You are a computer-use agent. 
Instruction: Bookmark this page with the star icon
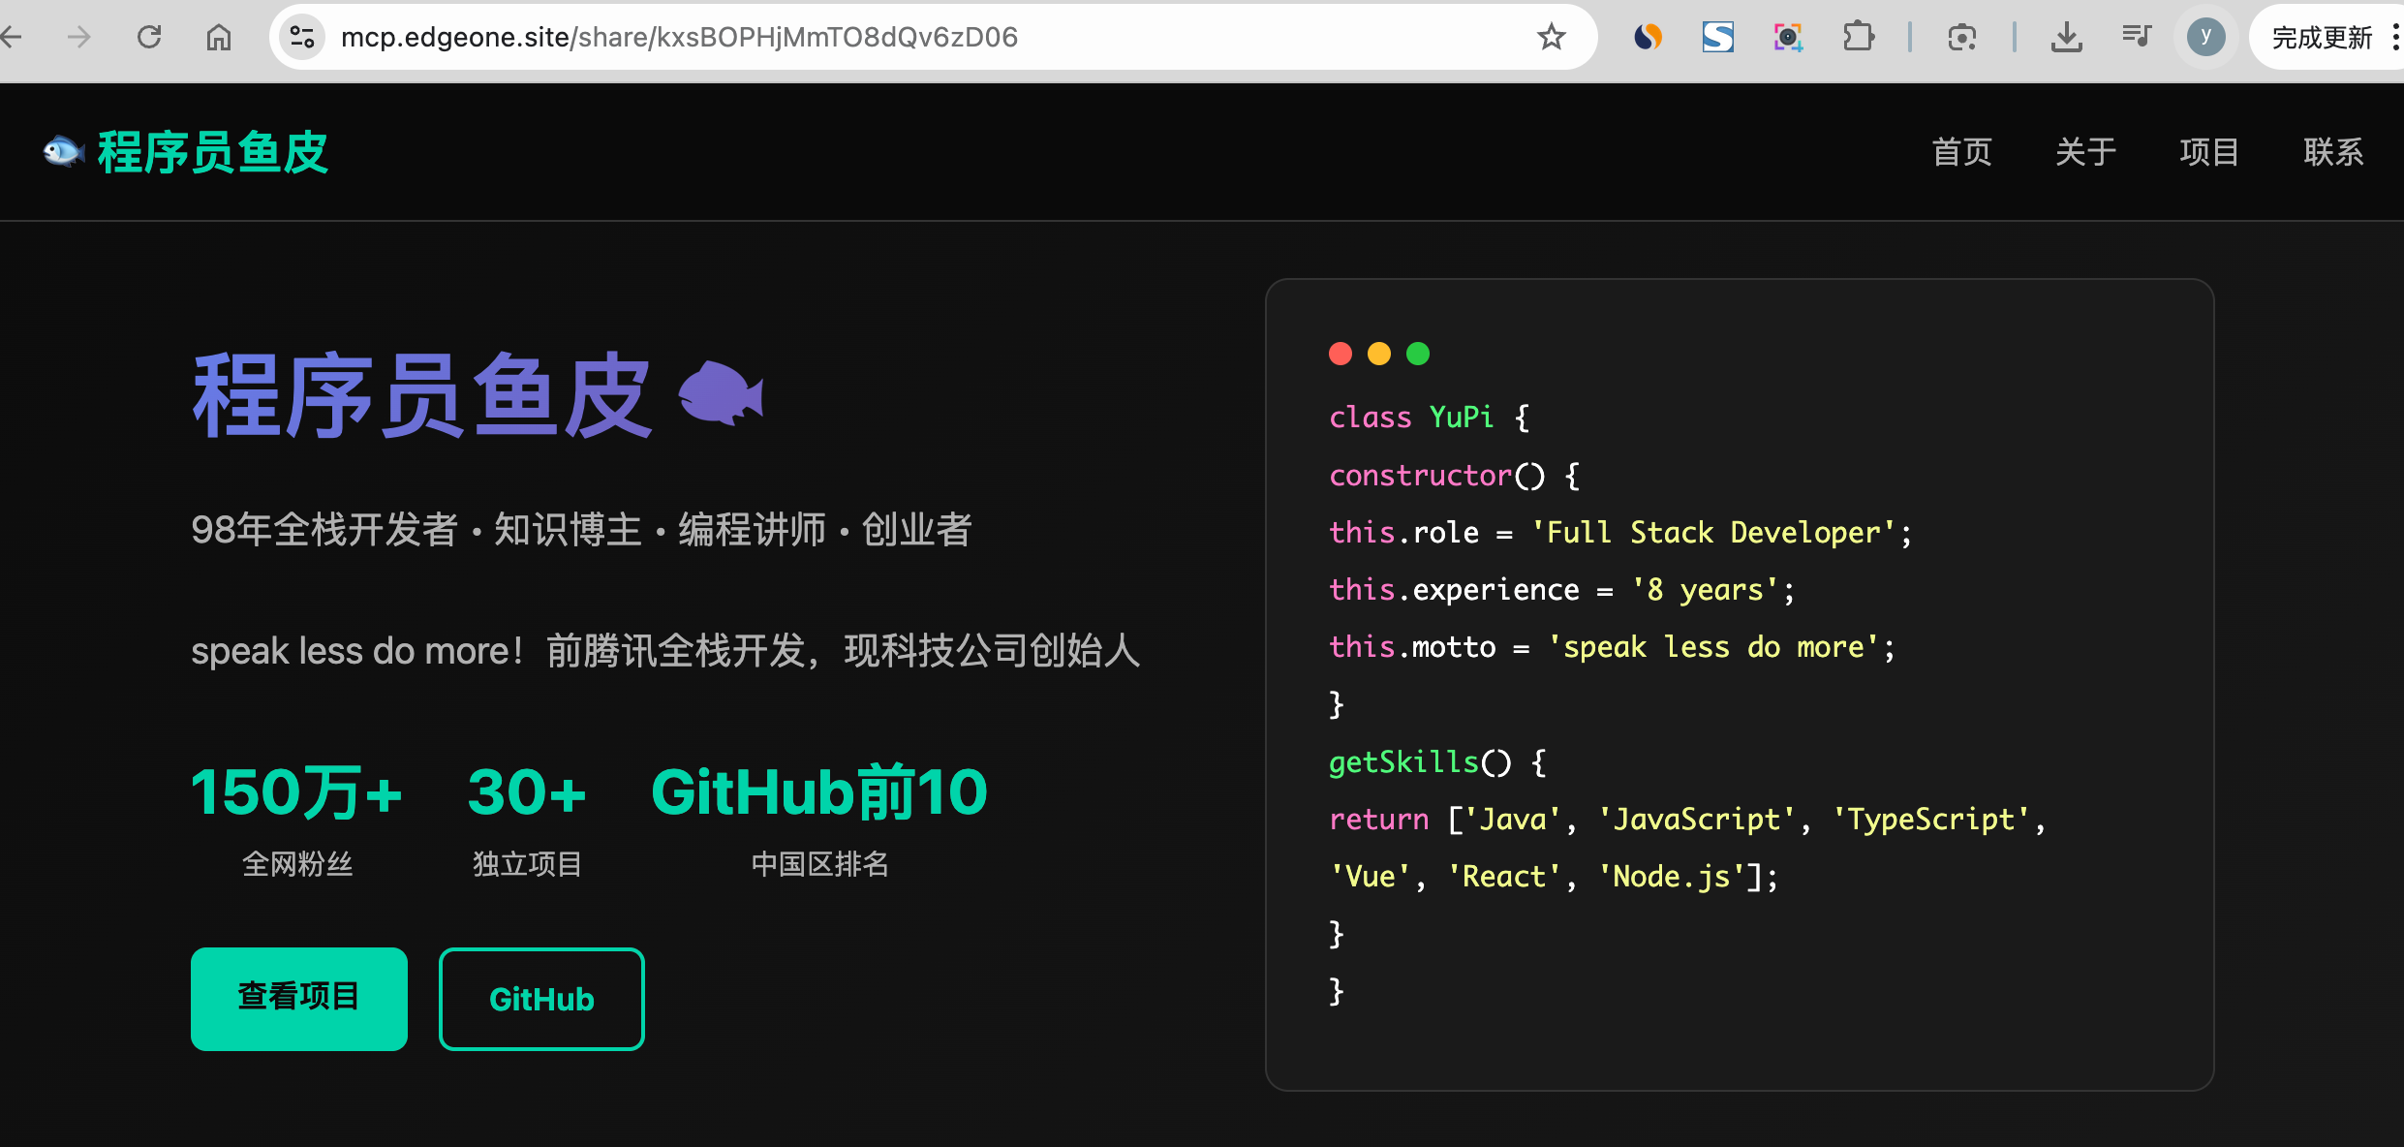[1551, 37]
